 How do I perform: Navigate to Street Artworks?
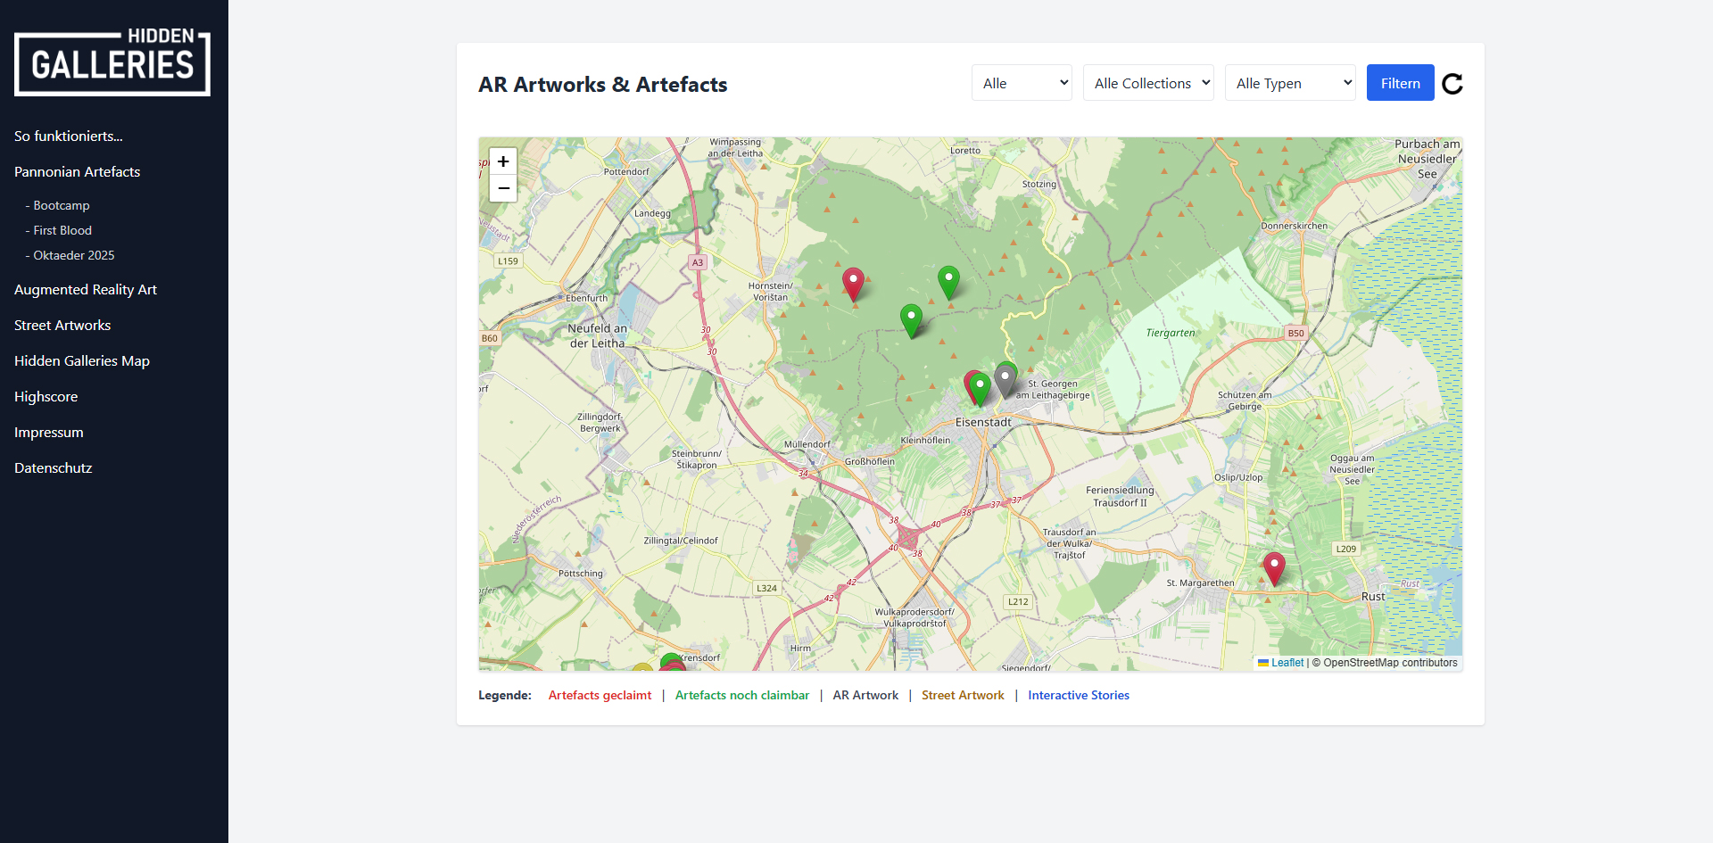[62, 326]
